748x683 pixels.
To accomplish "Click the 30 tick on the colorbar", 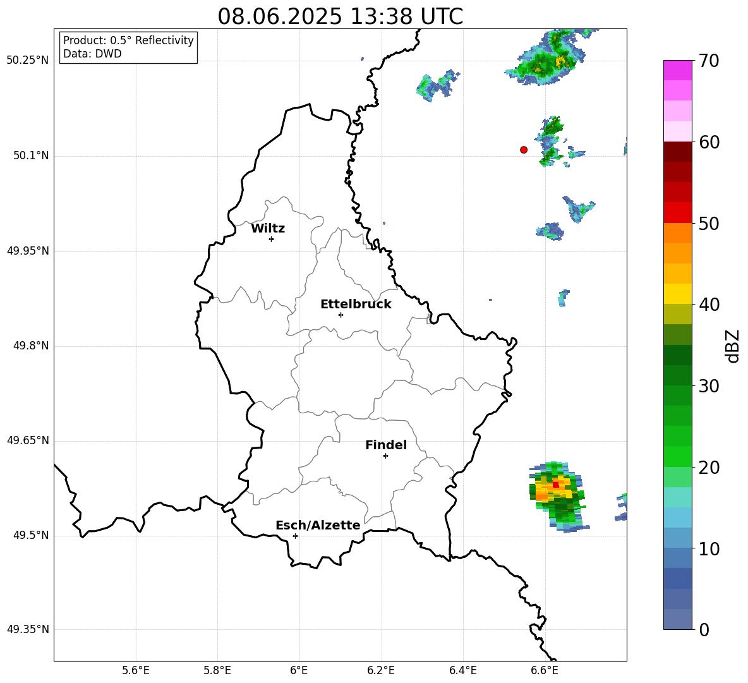I will point(709,386).
